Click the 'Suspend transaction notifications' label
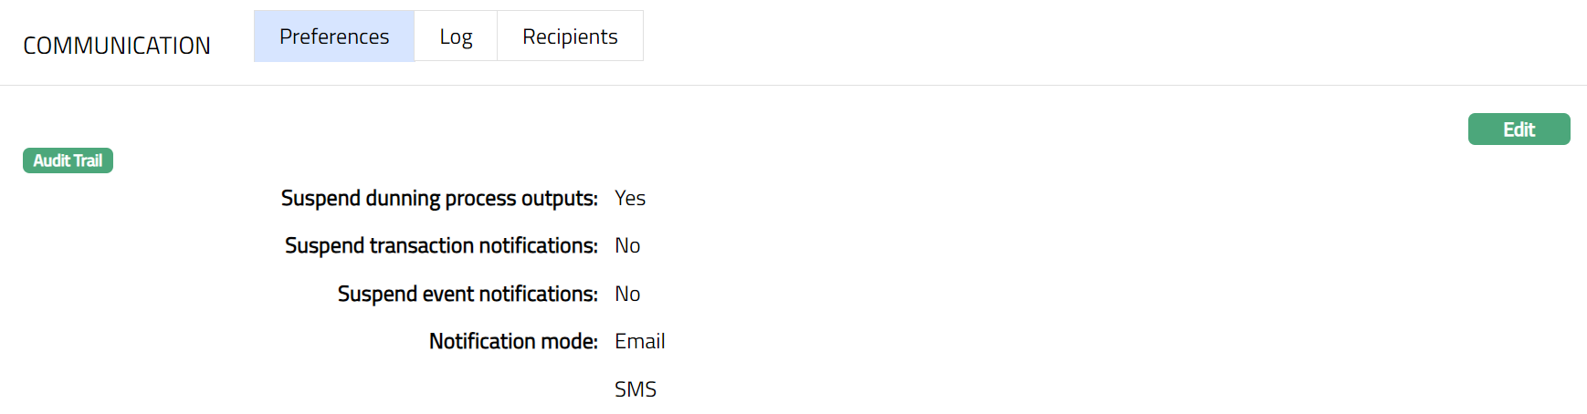The width and height of the screenshot is (1587, 414). tap(441, 245)
